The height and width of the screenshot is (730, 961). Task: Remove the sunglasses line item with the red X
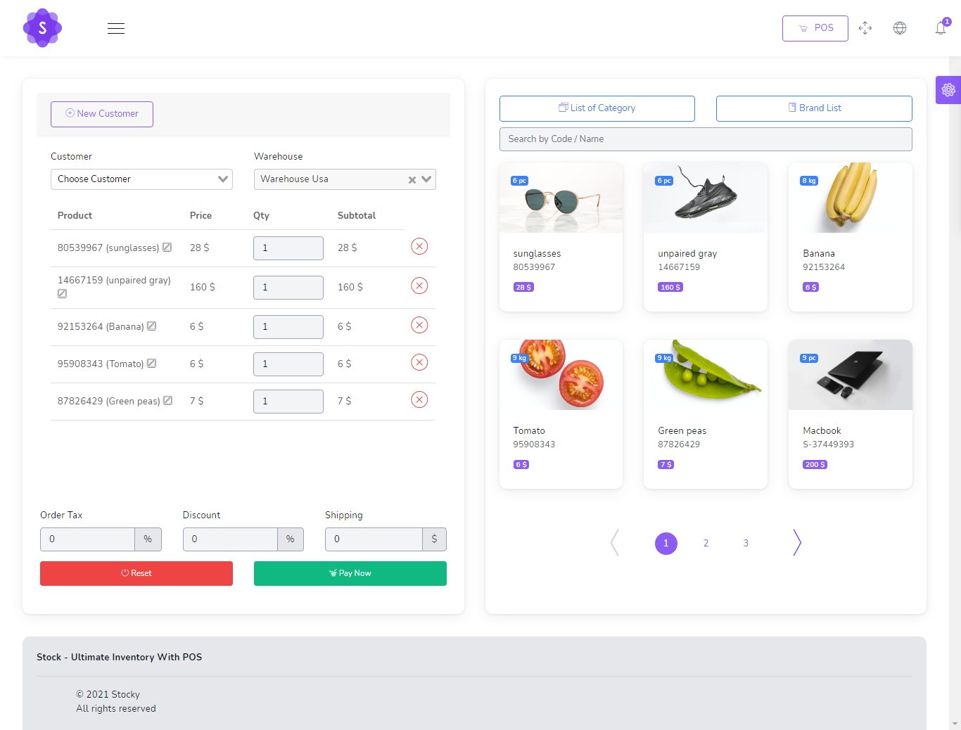419,246
